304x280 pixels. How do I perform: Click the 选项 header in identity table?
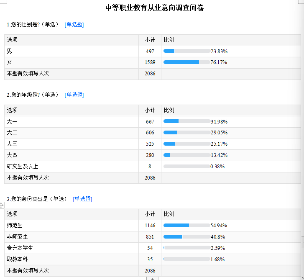tap(12, 214)
